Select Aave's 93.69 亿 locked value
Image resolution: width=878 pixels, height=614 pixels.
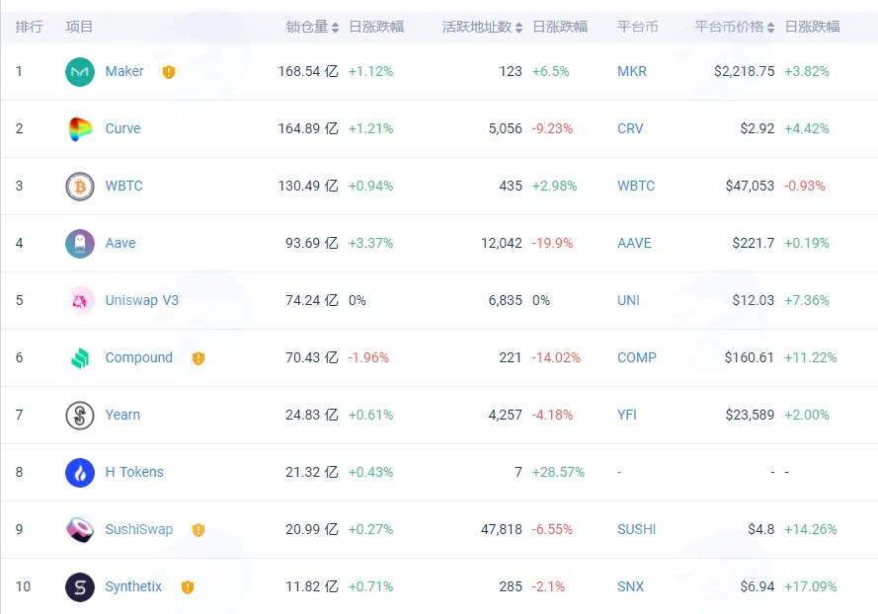pyautogui.click(x=312, y=244)
